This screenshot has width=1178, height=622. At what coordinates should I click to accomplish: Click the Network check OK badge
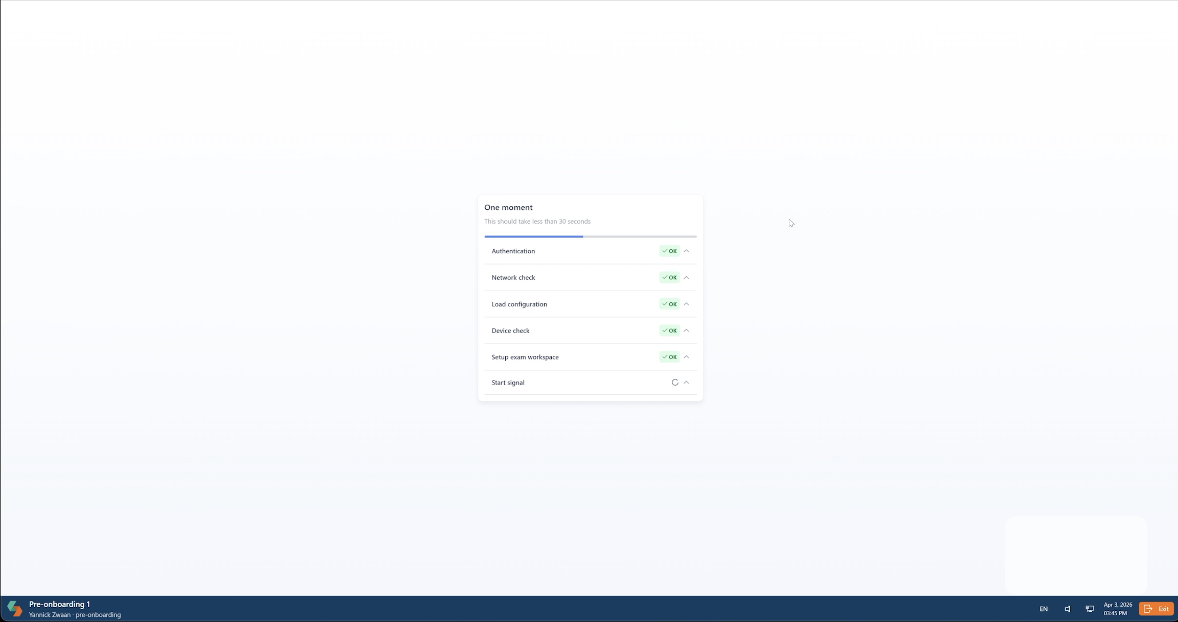pos(669,278)
